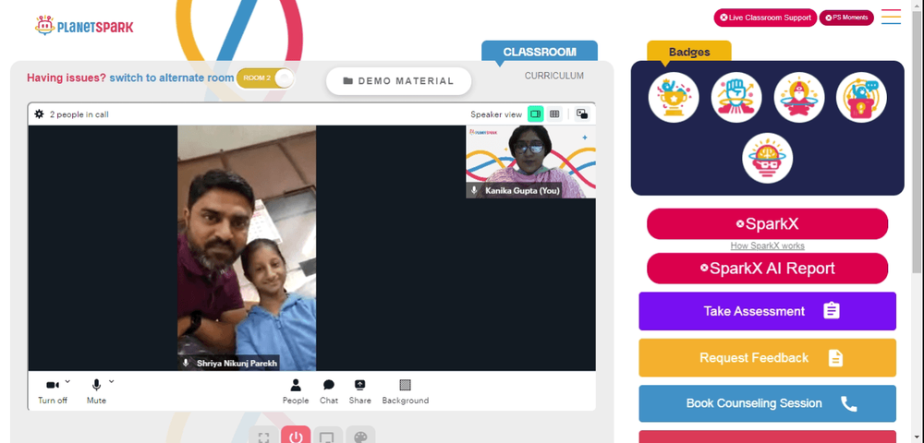Select Kanika Gupta (You) self-view tile
This screenshot has width=924, height=443.
[x=530, y=162]
